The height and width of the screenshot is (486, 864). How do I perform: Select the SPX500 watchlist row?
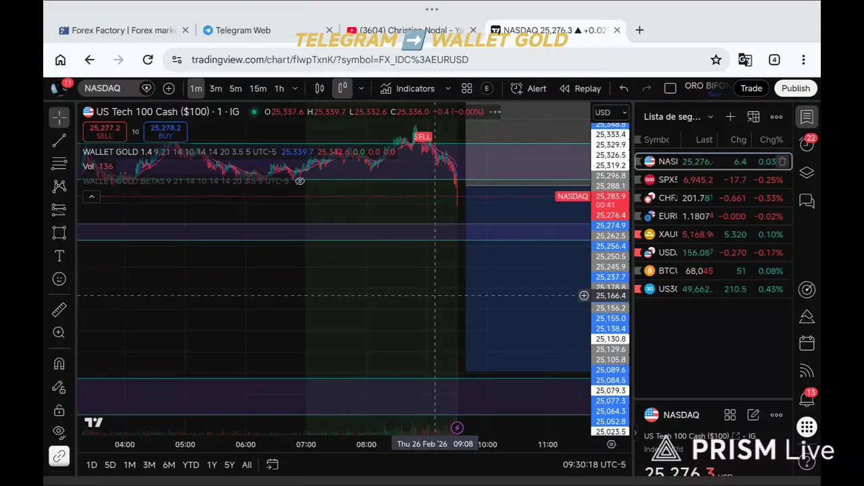(x=713, y=180)
